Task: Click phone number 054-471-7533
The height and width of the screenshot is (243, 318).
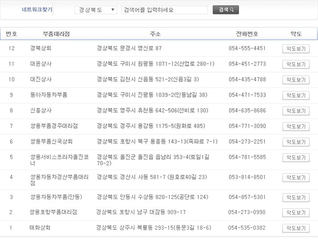Action: [247, 95]
